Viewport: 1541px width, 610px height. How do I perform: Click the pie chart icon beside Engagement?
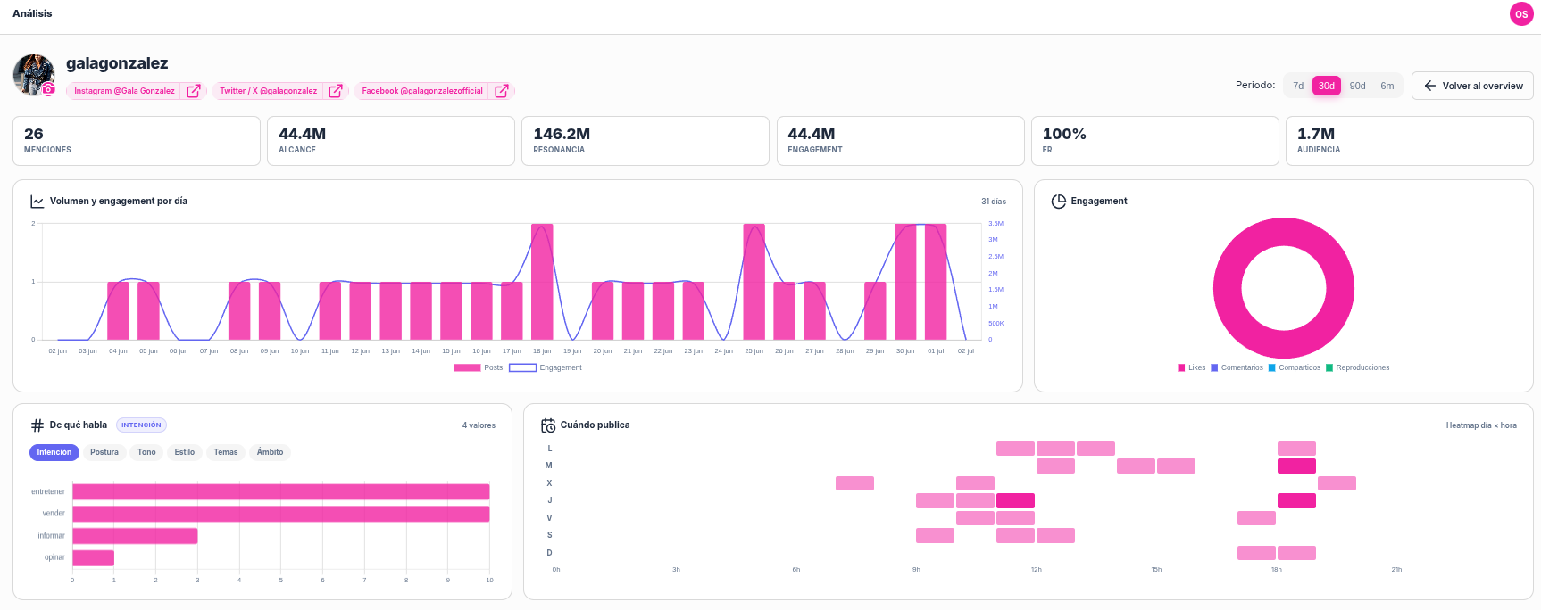[1059, 202]
